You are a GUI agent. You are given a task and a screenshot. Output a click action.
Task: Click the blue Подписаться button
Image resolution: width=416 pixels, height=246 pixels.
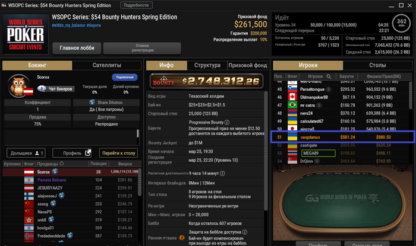125,77
